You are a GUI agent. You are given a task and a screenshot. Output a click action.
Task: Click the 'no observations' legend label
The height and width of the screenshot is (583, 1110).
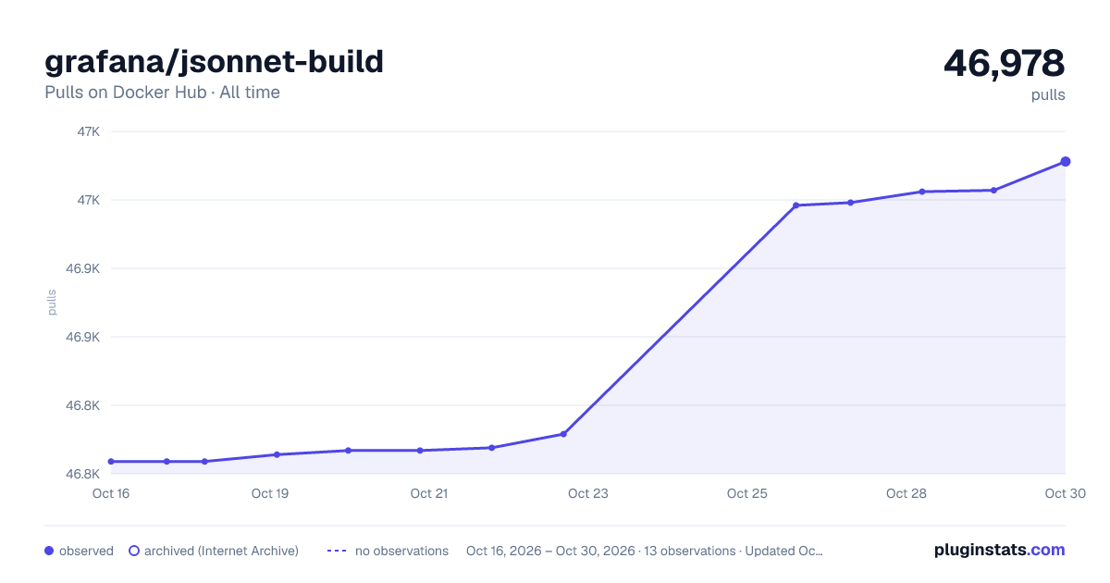[x=401, y=551]
